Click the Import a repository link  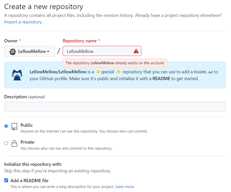[23, 22]
